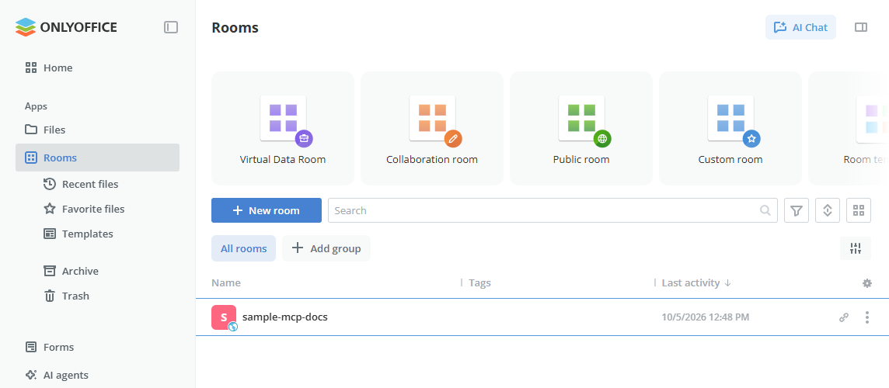The height and width of the screenshot is (388, 889).
Task: Click the New room button
Action: [267, 210]
